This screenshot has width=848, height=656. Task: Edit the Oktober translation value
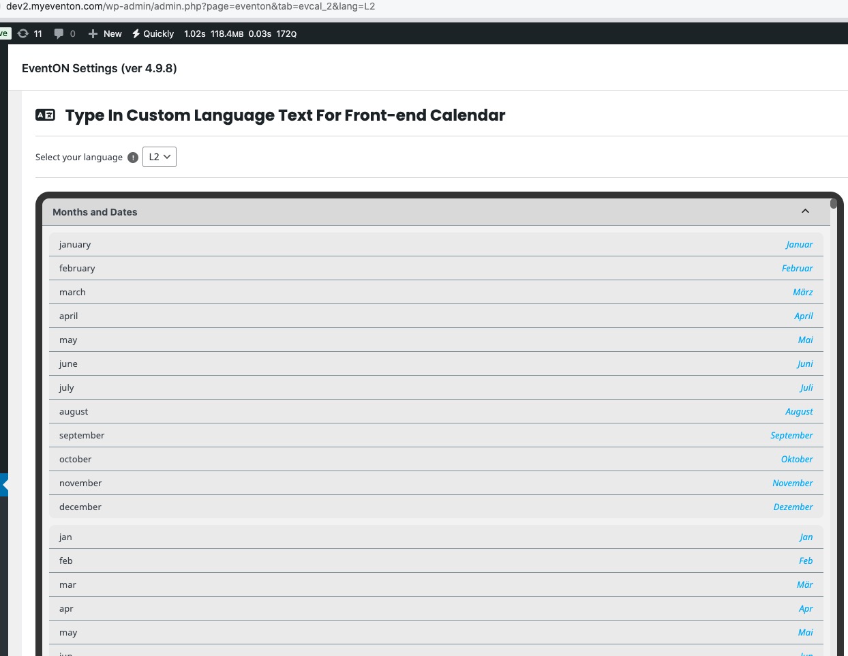coord(797,459)
